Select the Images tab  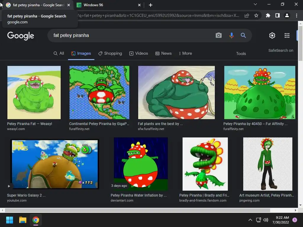tap(81, 53)
